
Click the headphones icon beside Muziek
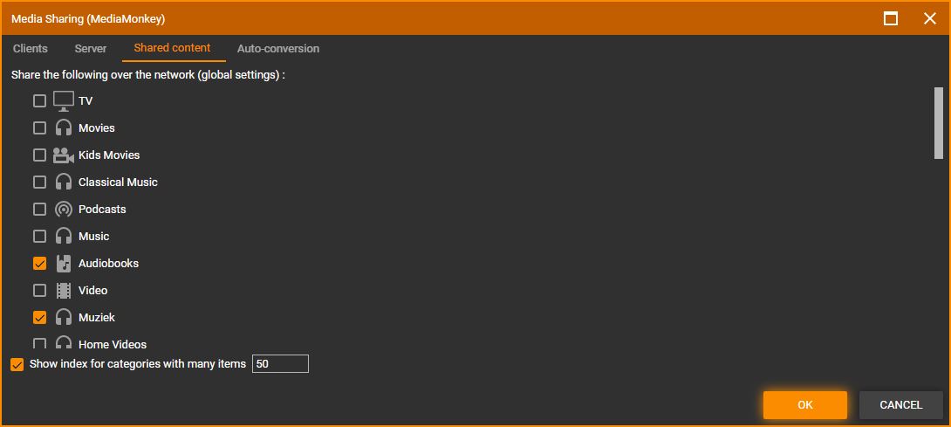(64, 317)
